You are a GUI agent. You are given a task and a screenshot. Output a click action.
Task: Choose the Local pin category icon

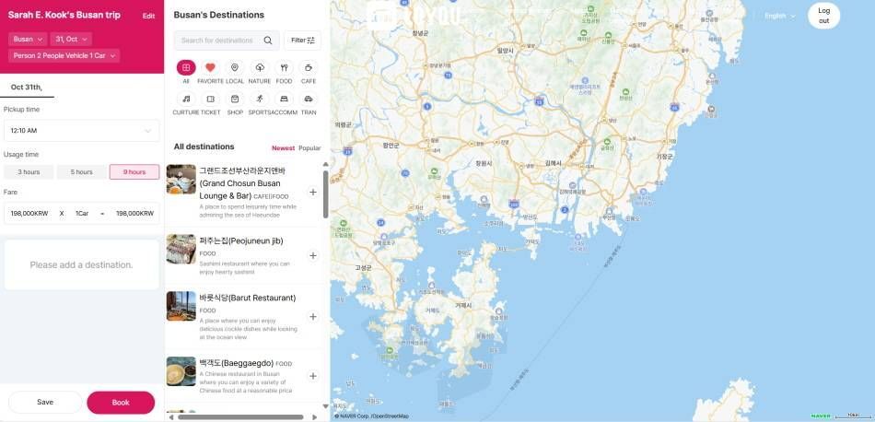coord(234,67)
